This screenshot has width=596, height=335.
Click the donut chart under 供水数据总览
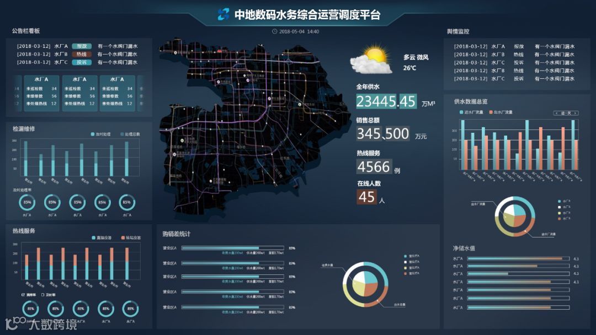[515, 217]
